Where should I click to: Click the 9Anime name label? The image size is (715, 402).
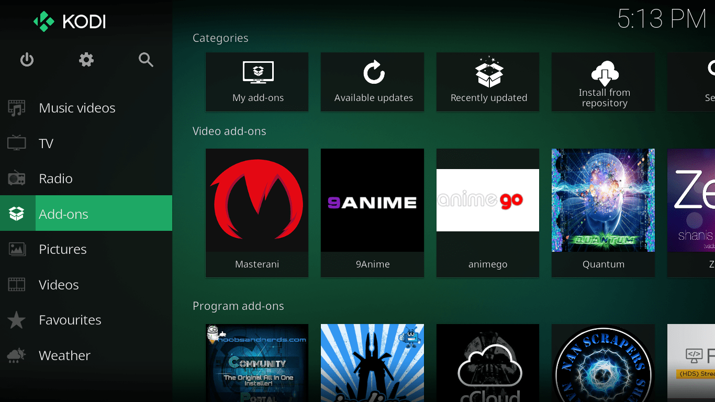coord(373,264)
